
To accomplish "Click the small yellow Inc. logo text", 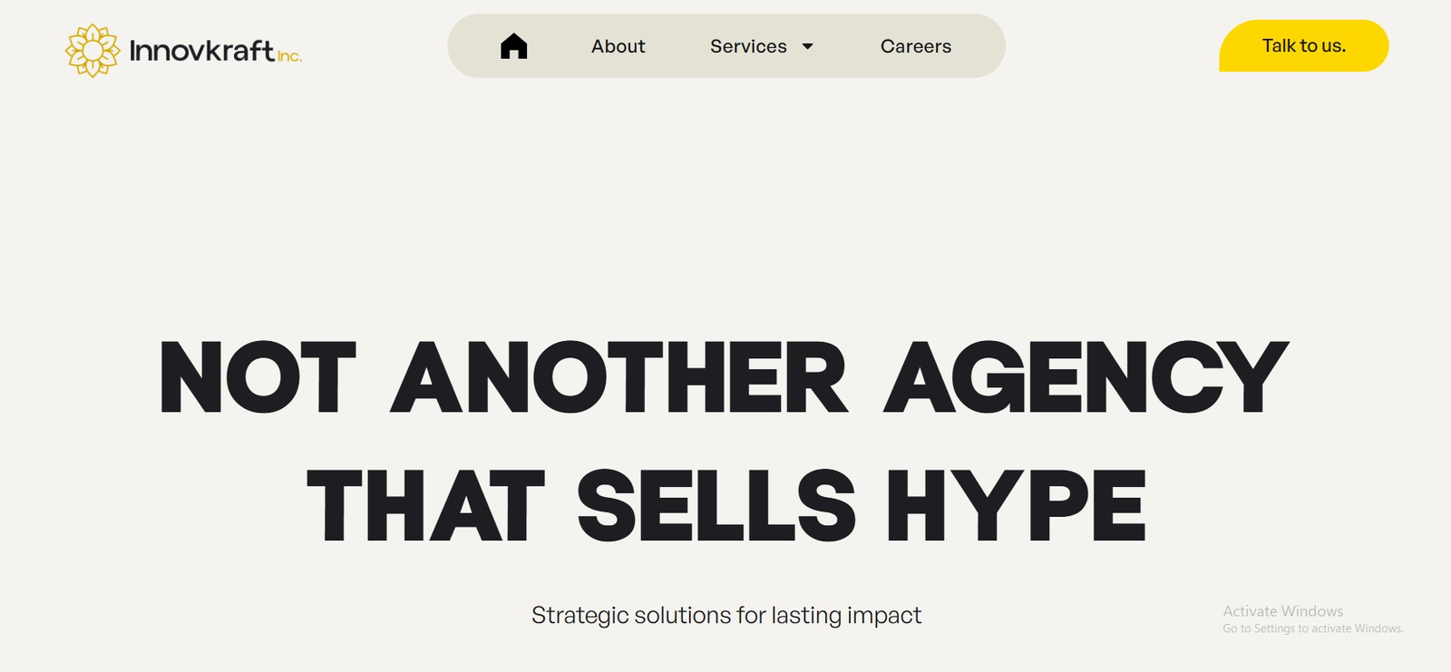I will tap(289, 56).
